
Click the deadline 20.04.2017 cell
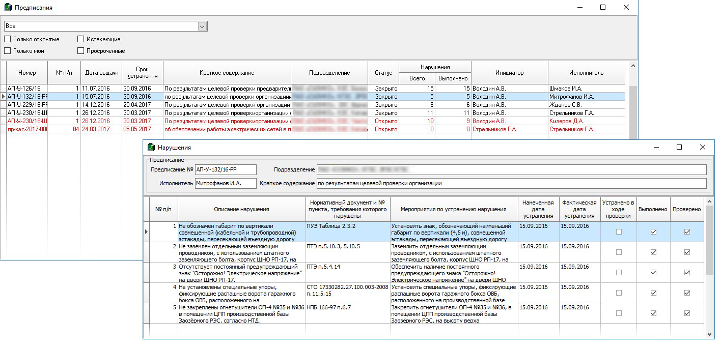(x=143, y=105)
